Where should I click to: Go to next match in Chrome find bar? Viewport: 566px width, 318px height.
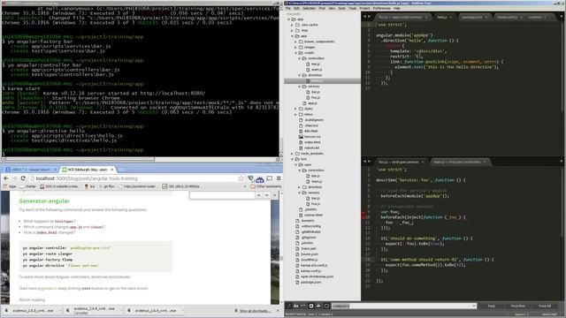[x=266, y=195]
